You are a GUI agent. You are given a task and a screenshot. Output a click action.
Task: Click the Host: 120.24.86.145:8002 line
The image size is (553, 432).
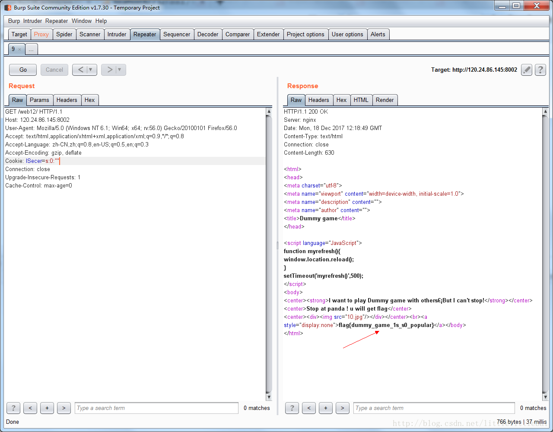pyautogui.click(x=37, y=120)
